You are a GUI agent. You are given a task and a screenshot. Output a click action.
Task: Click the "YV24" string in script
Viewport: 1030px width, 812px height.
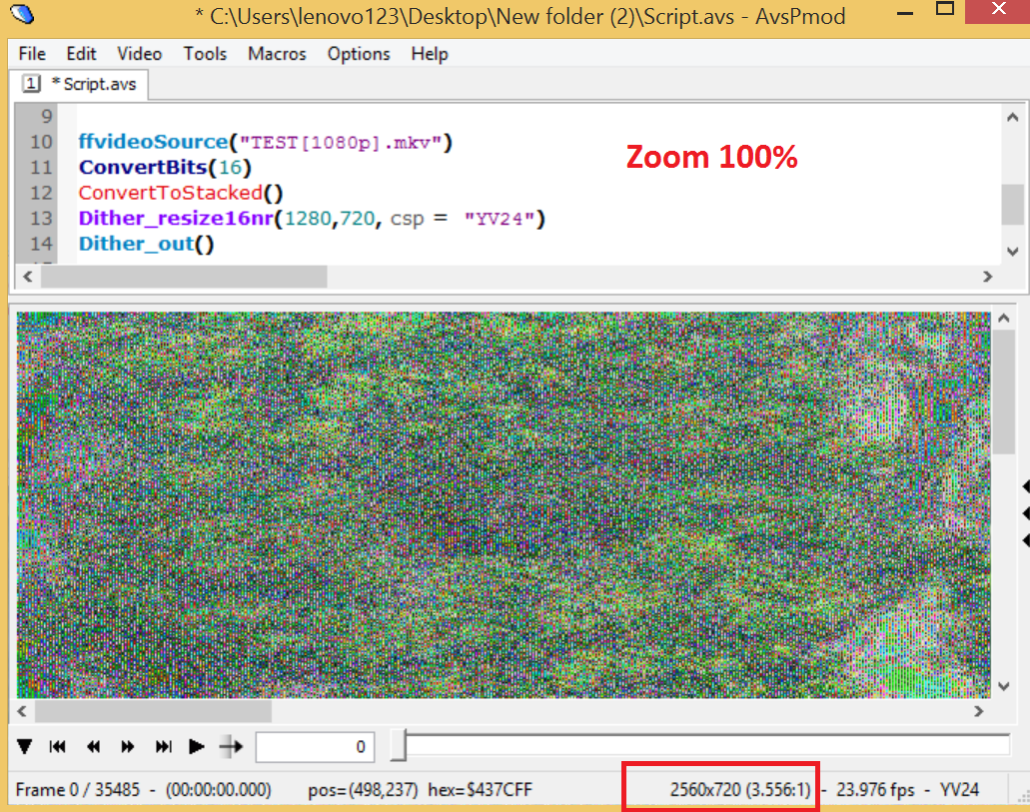pos(499,219)
